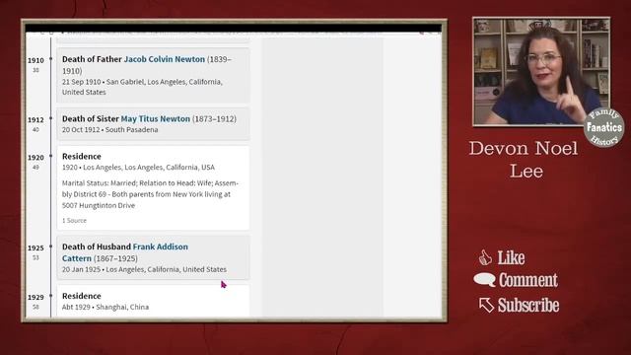631x355 pixels.
Task: Click the 1925 timeline marker
Action: 50,247
